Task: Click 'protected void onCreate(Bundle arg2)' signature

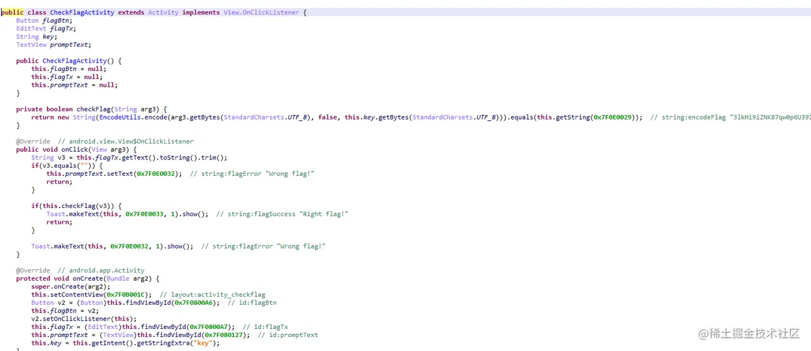Action: tap(88, 279)
